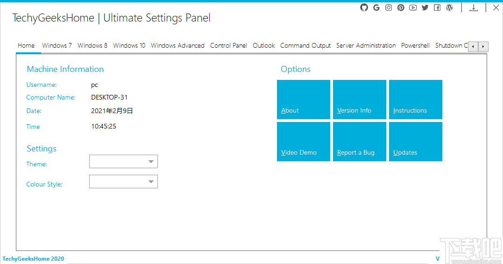Viewport: 503px width, 264px height.
Task: Expand the Colour Style dropdown
Action: point(123,182)
